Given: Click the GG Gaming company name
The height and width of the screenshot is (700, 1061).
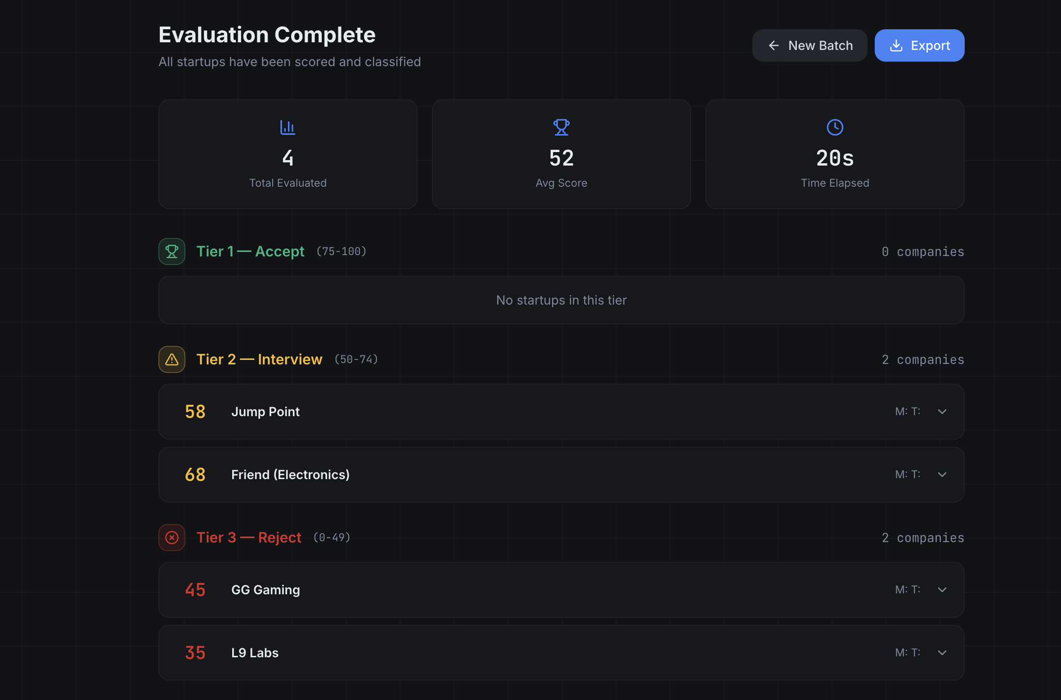Looking at the screenshot, I should (265, 590).
